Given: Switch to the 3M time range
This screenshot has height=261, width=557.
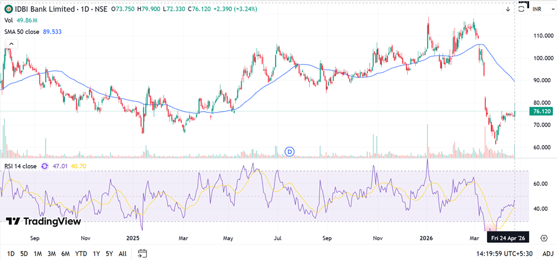Looking at the screenshot, I should click(52, 253).
